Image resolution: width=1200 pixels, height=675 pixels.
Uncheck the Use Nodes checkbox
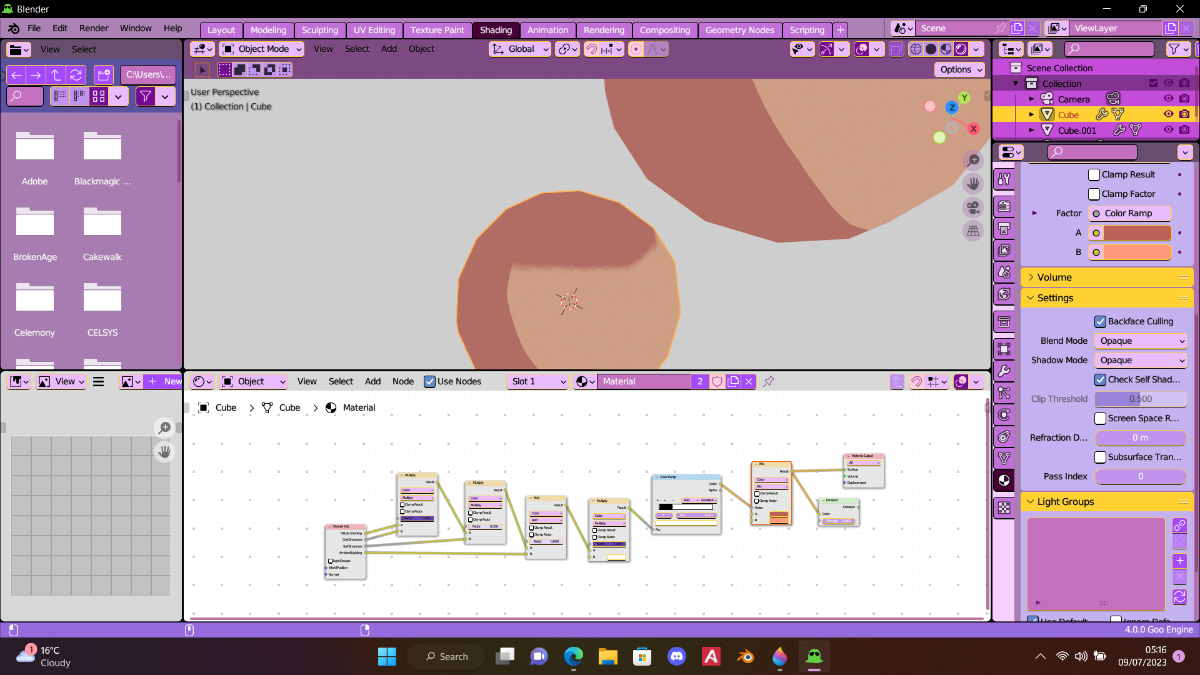tap(431, 381)
